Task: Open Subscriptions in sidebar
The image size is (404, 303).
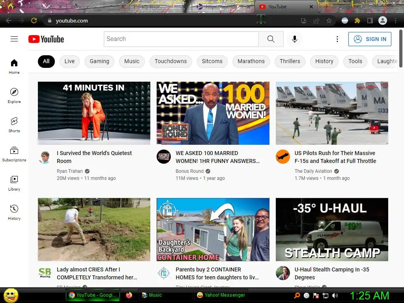Action: (14, 154)
